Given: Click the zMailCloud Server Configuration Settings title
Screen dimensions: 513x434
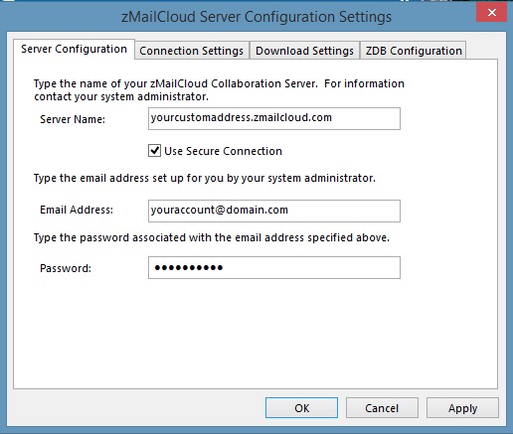Looking at the screenshot, I should click(256, 17).
